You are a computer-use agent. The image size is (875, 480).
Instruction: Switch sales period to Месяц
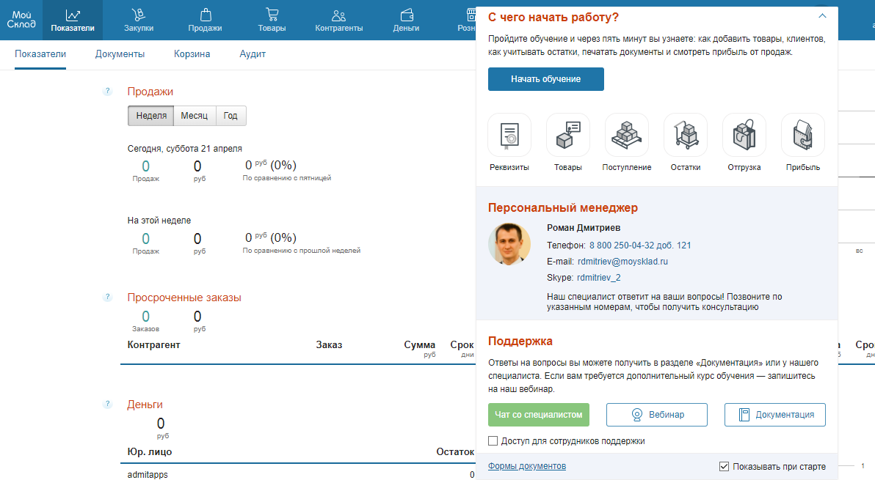195,116
